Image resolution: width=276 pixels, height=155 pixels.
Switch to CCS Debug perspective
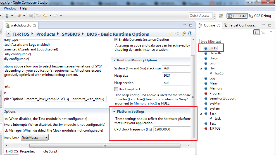(x=260, y=16)
